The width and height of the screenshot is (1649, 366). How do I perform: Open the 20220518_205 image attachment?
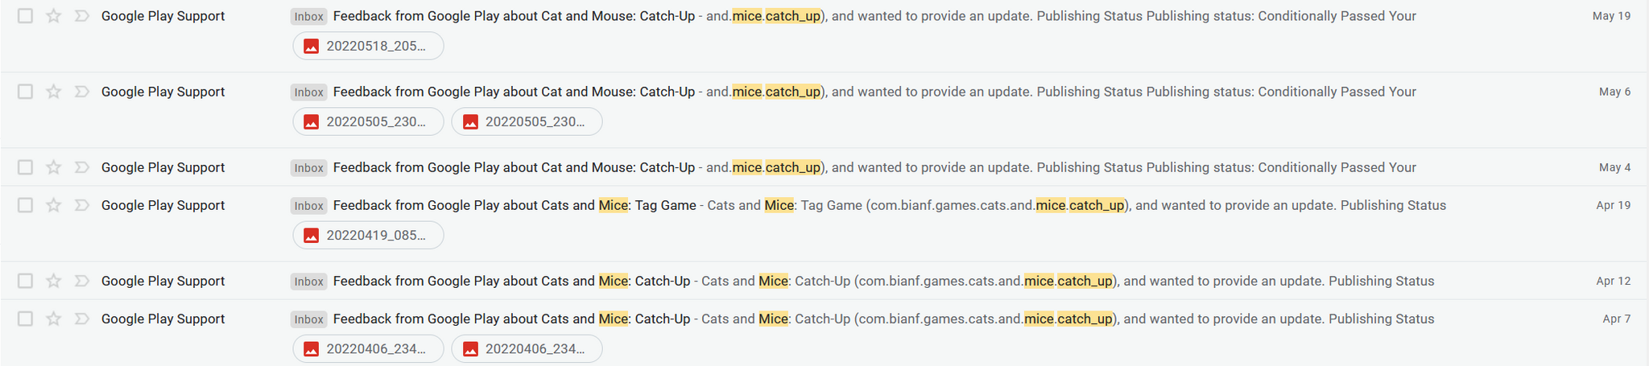pos(368,46)
